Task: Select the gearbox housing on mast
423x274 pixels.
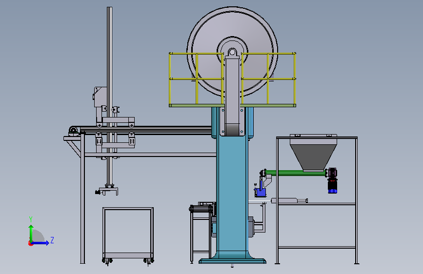Action: point(100,97)
